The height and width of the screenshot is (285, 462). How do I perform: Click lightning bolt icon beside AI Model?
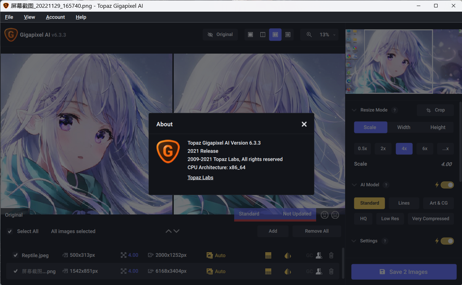pos(437,185)
